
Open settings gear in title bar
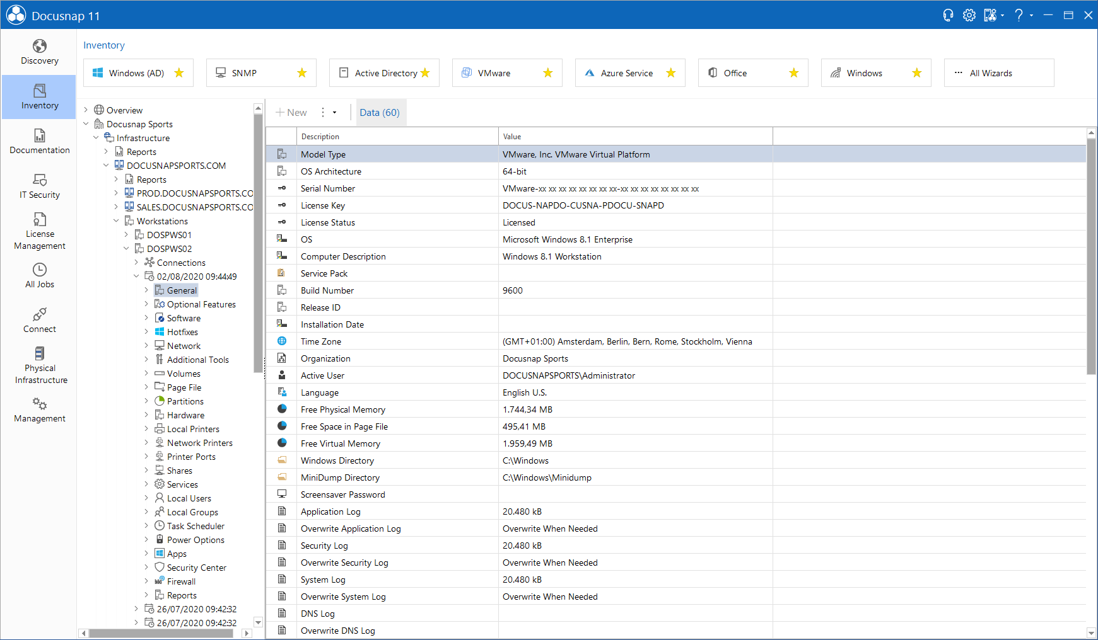coord(969,15)
